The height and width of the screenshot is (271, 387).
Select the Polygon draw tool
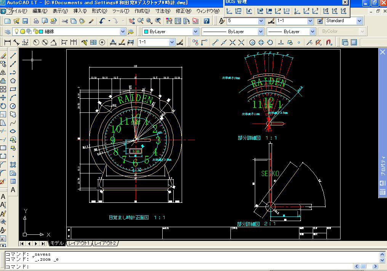(13, 81)
